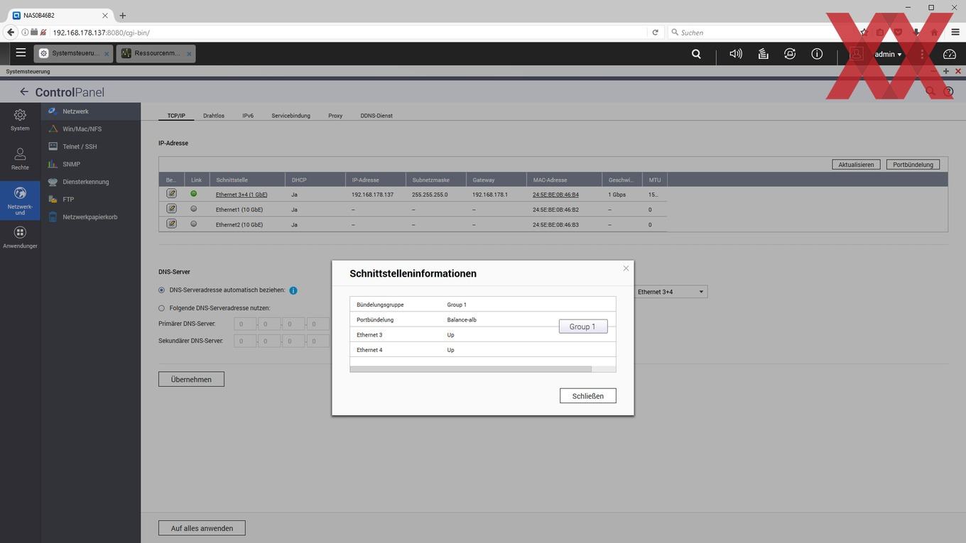This screenshot has height=543, width=966.
Task: Open the QTS main menu hamburger icon
Action: (x=21, y=53)
